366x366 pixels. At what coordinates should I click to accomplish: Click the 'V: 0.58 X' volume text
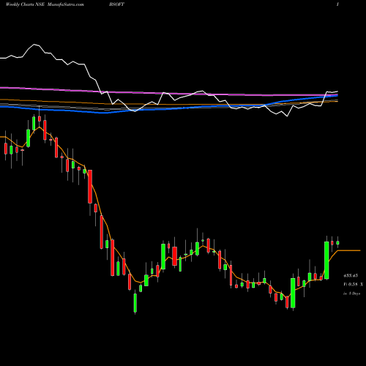(353, 284)
